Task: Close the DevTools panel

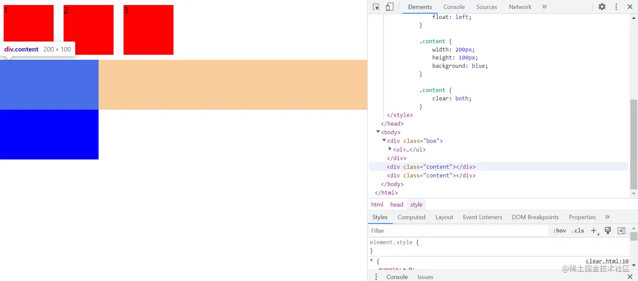Action: point(630,7)
